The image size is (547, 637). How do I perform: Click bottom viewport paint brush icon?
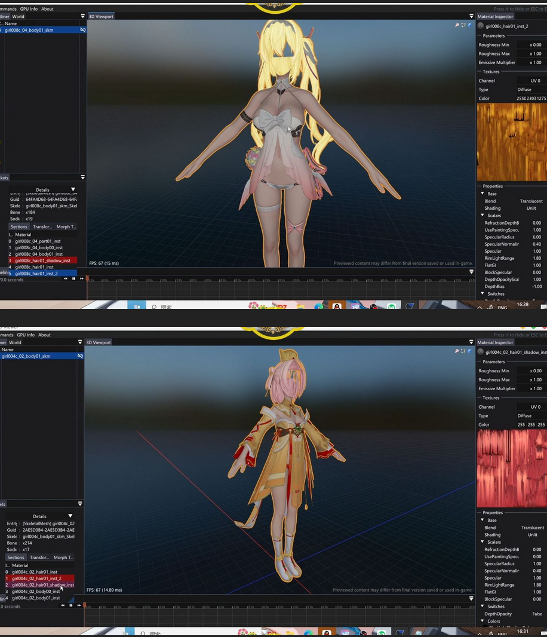[x=457, y=351]
